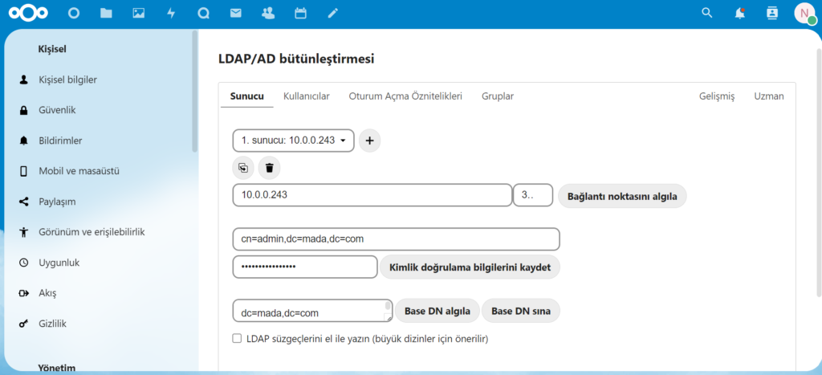Add a new server configuration with plus
822x375 pixels.
(x=369, y=141)
